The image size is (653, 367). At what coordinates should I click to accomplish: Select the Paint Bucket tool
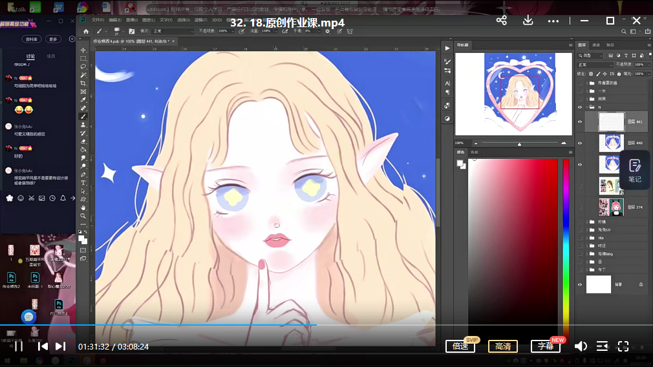pyautogui.click(x=83, y=150)
